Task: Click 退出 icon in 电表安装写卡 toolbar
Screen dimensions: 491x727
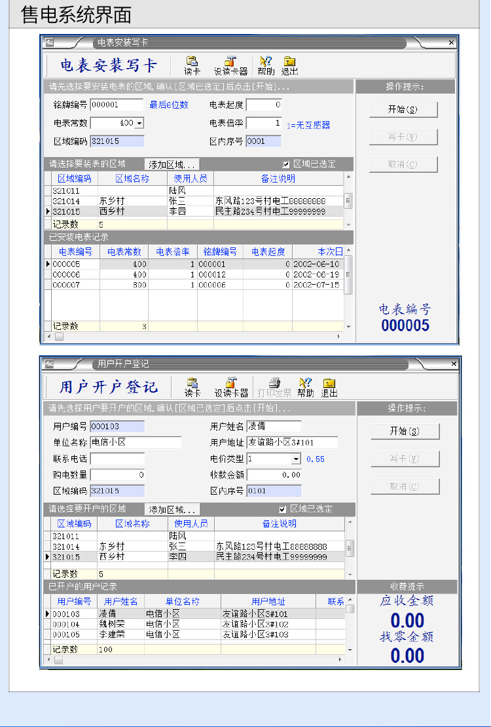Action: (289, 62)
